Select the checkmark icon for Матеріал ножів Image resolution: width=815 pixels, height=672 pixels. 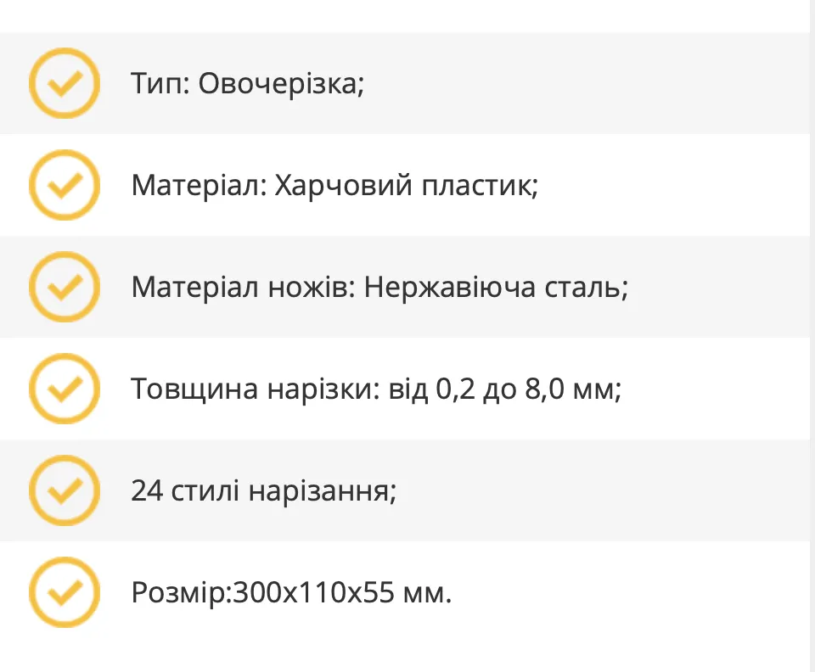coord(65,287)
